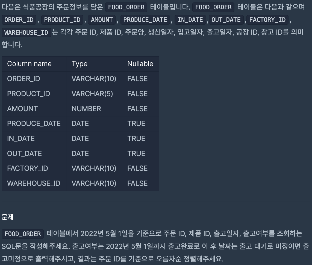
Task: Click the AMOUNT code tag in description
Action: 102,20
